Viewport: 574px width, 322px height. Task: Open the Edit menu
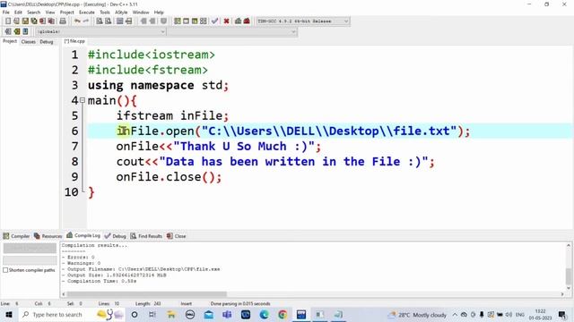pyautogui.click(x=18, y=13)
